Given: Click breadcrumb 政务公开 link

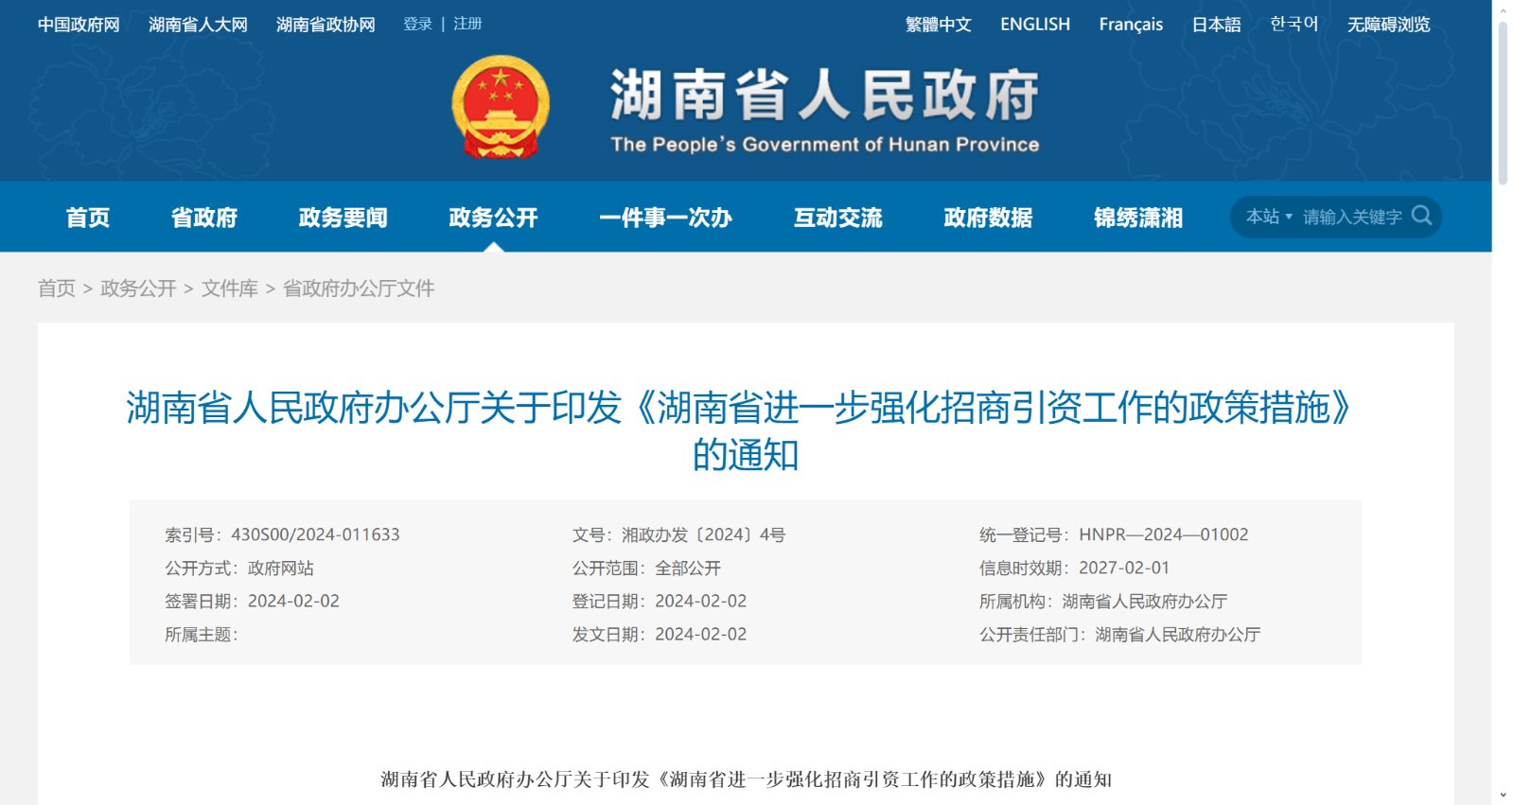Looking at the screenshot, I should 138,289.
